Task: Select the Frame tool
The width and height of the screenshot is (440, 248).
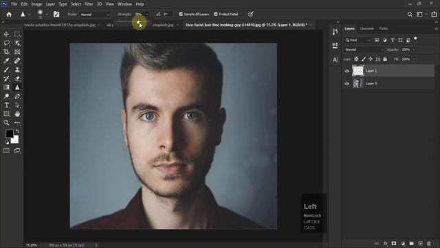Action: [17, 52]
